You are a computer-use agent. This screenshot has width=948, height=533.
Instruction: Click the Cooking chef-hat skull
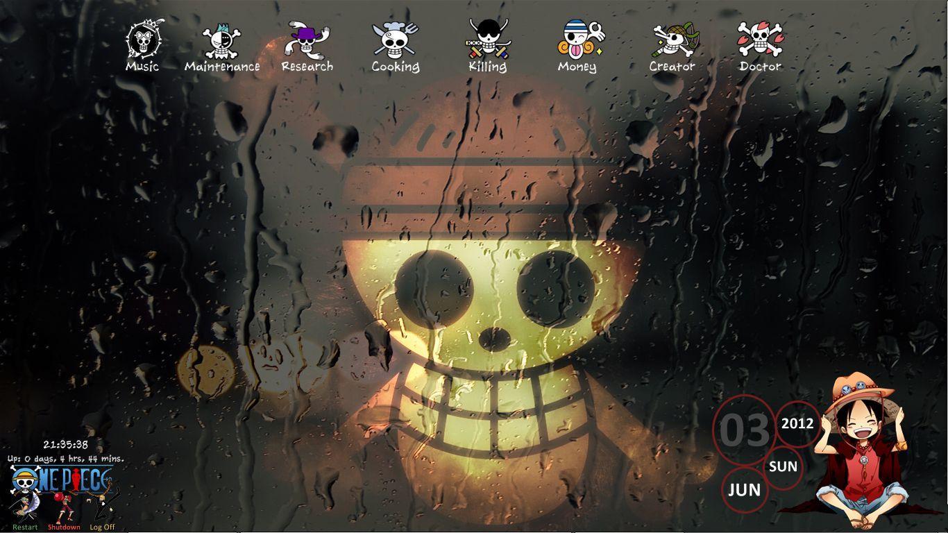395,40
